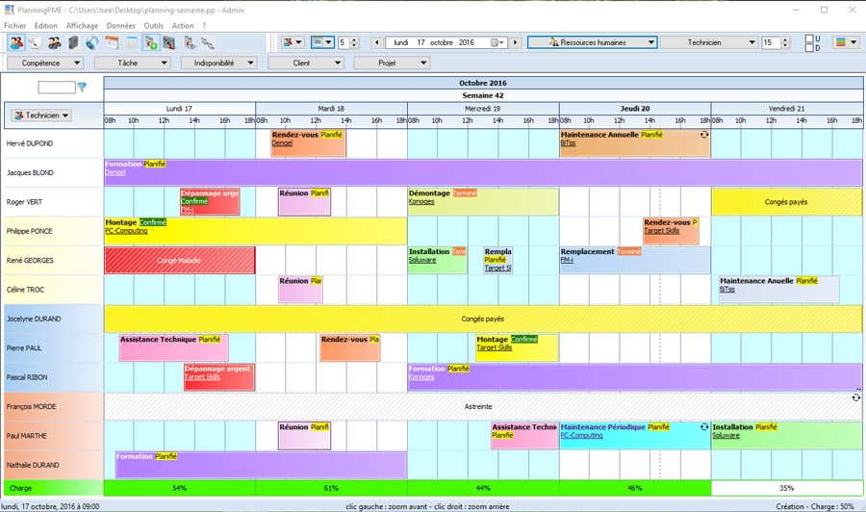866x512 pixels.
Task: Select Roger VERT's Congés payés block on Friday
Action: click(x=786, y=202)
